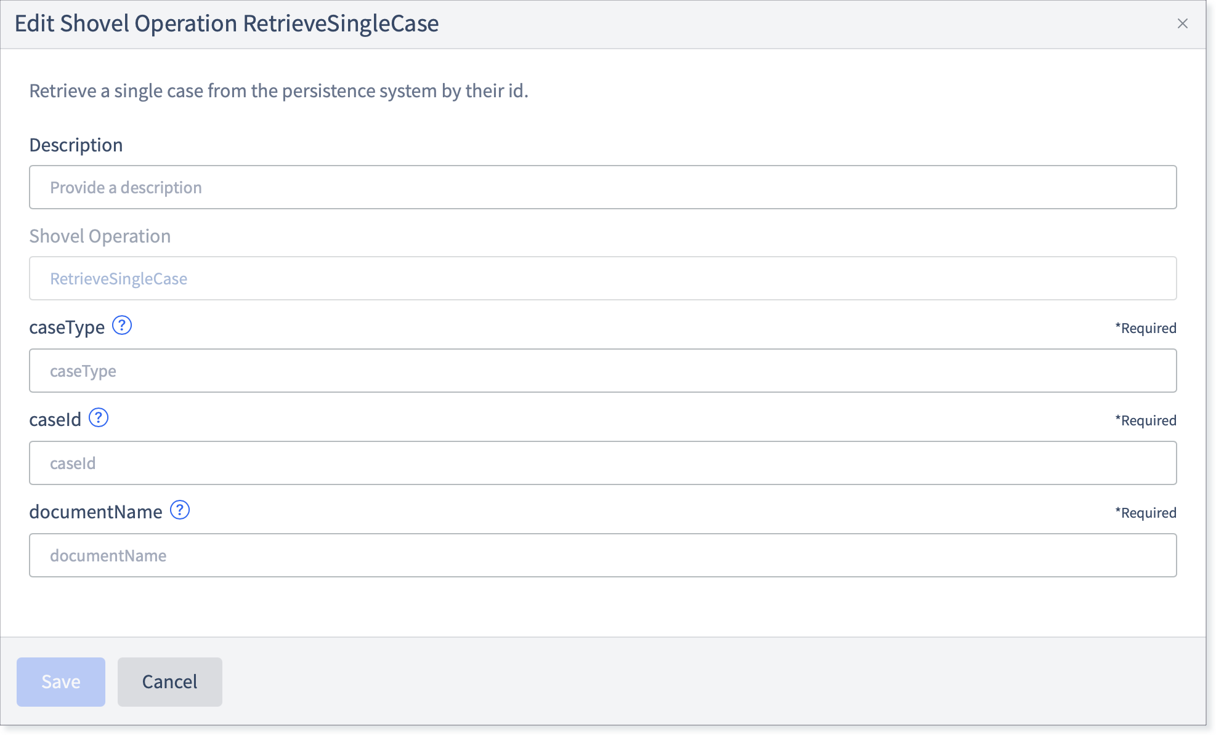
Task: Click the RetrieveSingleCase Shovel Operation field
Action: 602,278
